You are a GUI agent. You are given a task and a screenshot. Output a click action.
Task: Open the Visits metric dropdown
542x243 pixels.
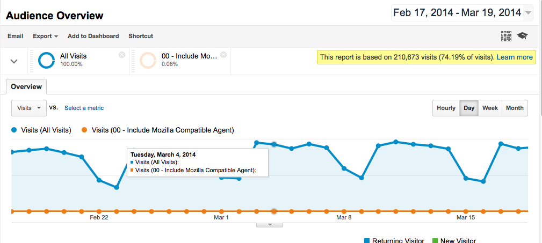click(29, 108)
